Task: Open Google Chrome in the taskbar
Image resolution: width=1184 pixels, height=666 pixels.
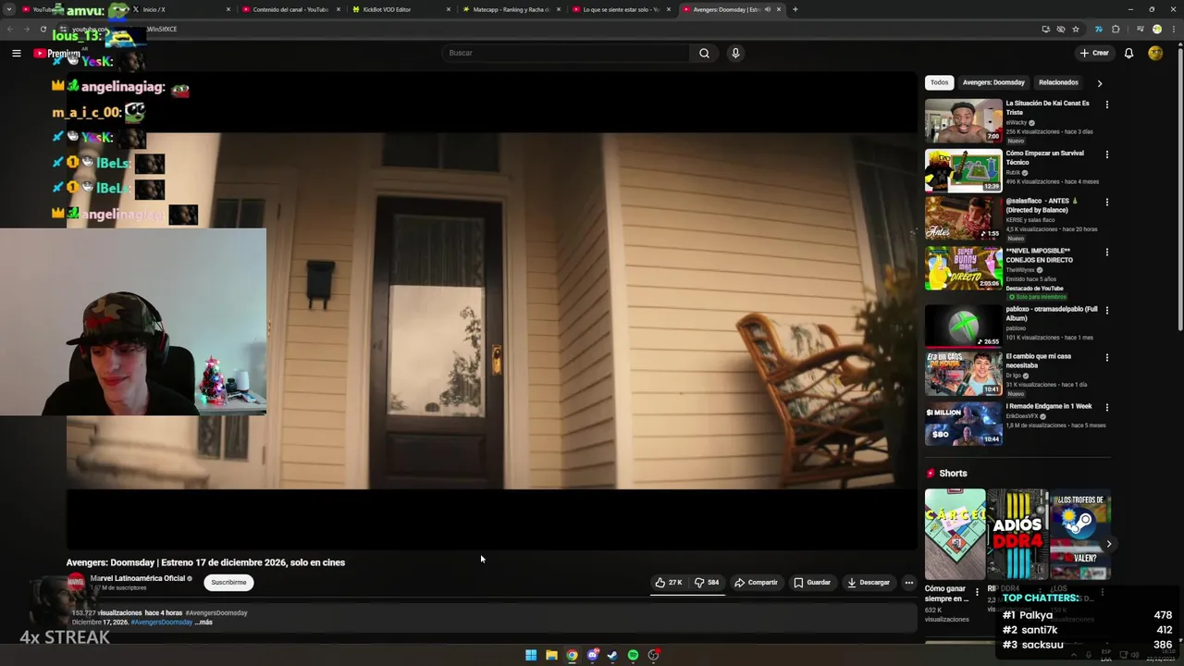Action: click(572, 655)
